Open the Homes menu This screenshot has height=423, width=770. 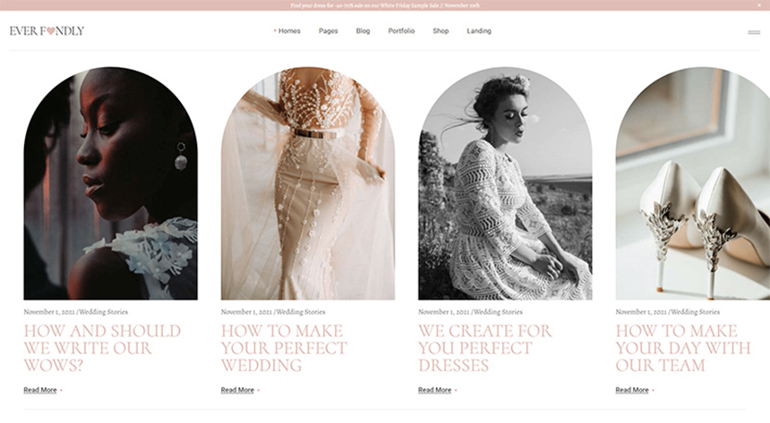click(x=288, y=31)
